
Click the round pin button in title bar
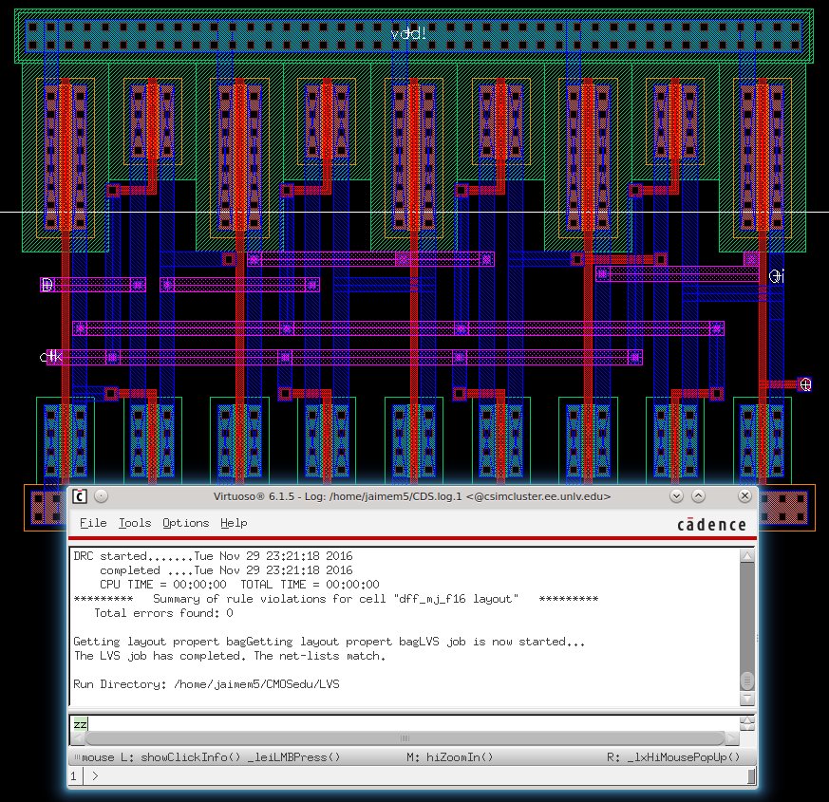(102, 496)
